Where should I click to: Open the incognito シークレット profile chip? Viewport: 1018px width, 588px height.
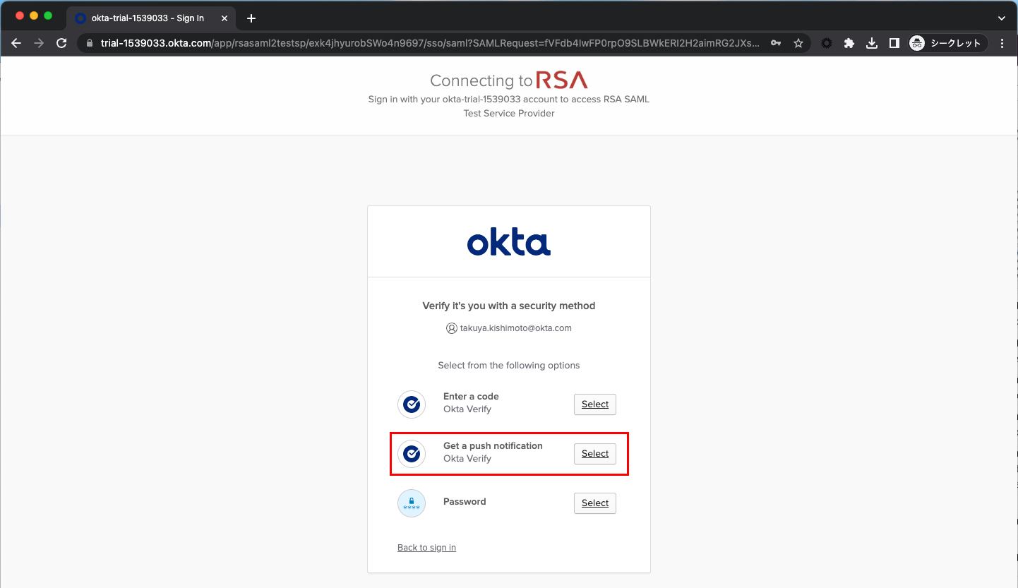tap(947, 43)
